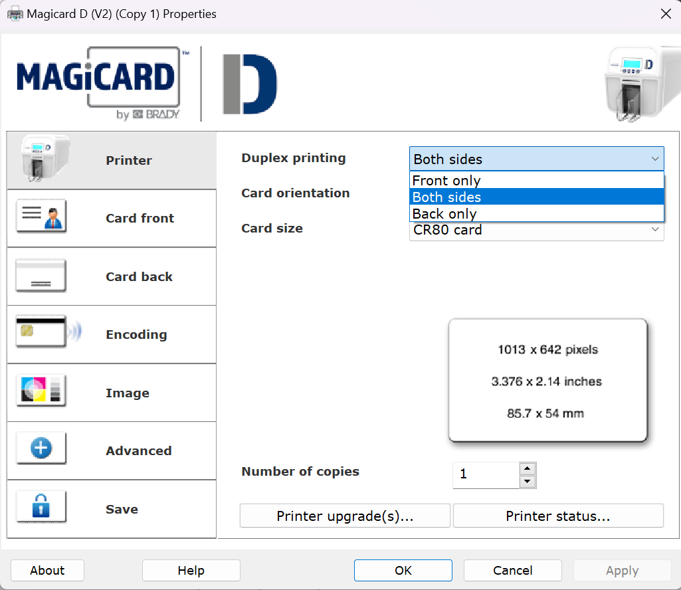Open the Encoding tab
This screenshot has height=590, width=681.
tap(112, 335)
